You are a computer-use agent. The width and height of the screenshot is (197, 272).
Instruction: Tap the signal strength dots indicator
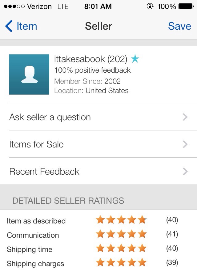point(14,6)
